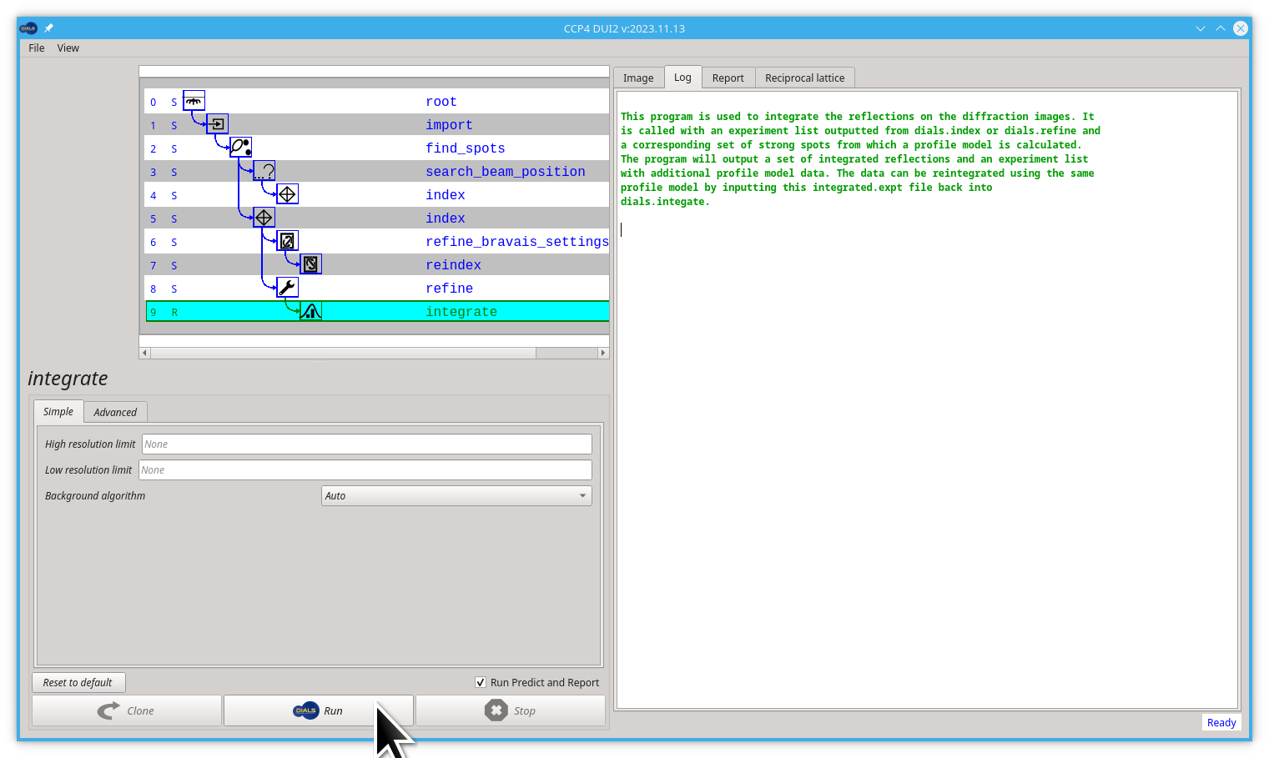
Task: Click Reset to default button
Action: tap(78, 682)
